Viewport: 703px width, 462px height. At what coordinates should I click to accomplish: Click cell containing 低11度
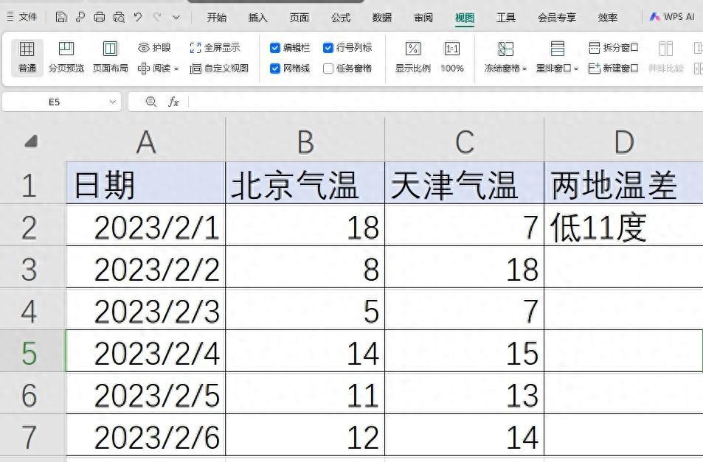[623, 225]
